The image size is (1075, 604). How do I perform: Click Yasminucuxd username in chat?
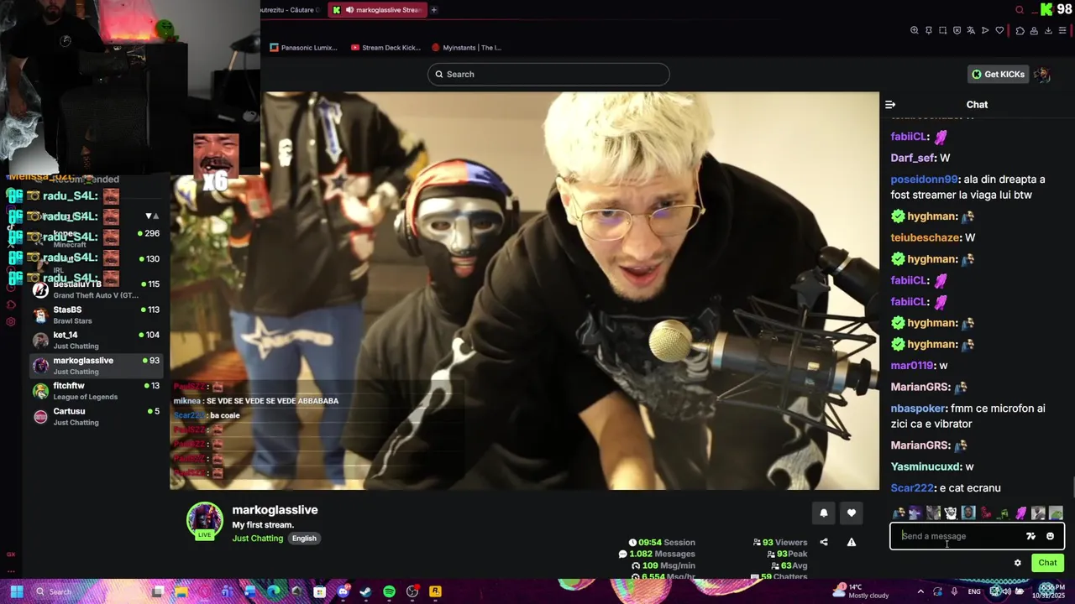pyautogui.click(x=926, y=466)
